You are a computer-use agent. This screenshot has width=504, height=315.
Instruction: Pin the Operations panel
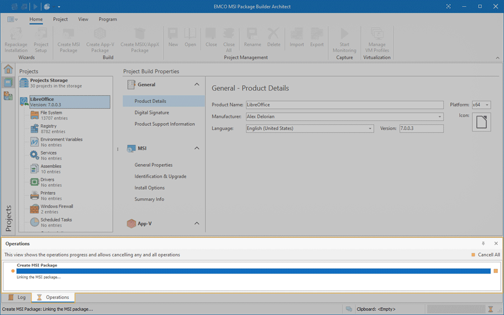pyautogui.click(x=483, y=243)
